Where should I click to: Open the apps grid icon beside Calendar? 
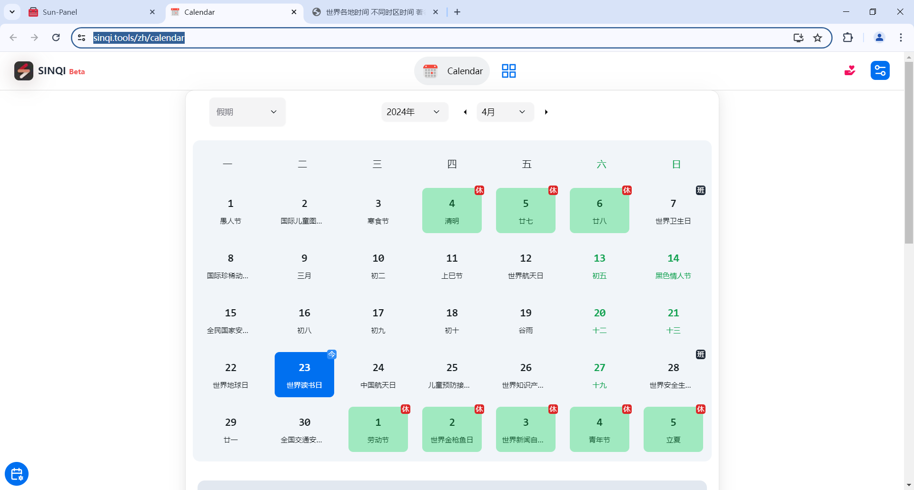click(x=509, y=71)
